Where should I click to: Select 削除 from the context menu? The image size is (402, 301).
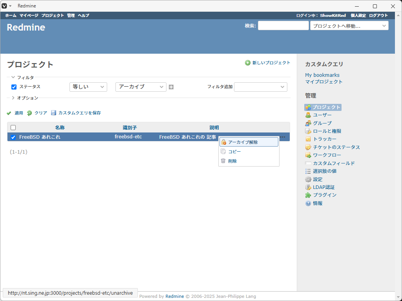point(249,161)
